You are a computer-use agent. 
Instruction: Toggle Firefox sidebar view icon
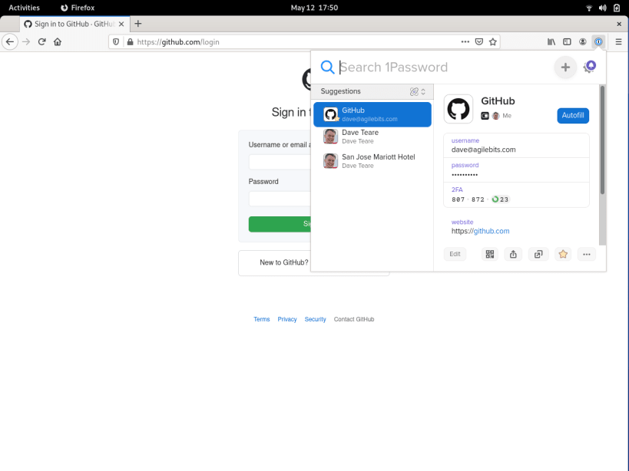[x=567, y=41]
